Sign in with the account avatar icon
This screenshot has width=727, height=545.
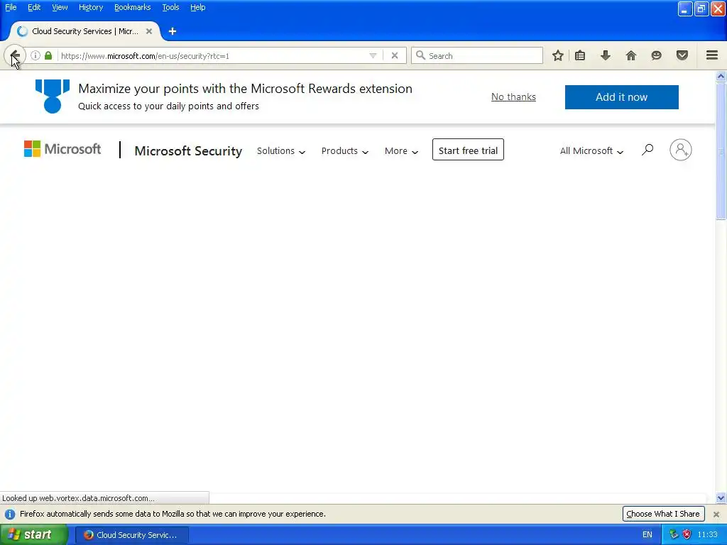coord(681,150)
